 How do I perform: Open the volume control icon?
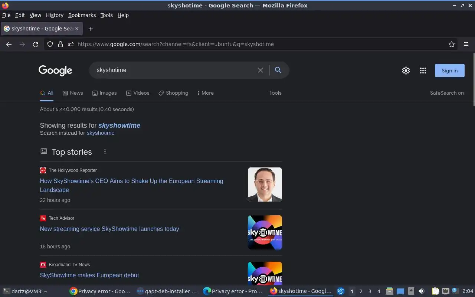tap(422, 291)
